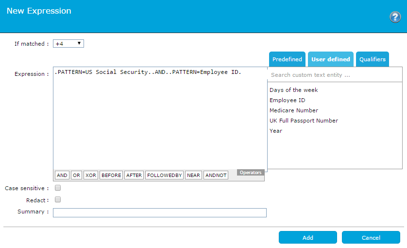This screenshot has height=248, width=407.
Task: Select the User defined tab
Action: pos(330,59)
